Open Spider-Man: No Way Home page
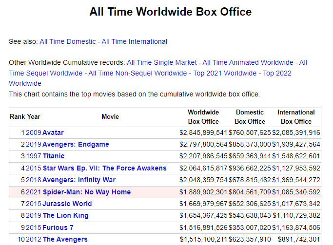The image size is (333, 245). [x=87, y=192]
